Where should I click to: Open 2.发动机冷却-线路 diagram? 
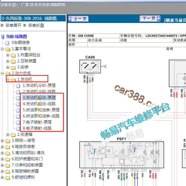[39, 91]
